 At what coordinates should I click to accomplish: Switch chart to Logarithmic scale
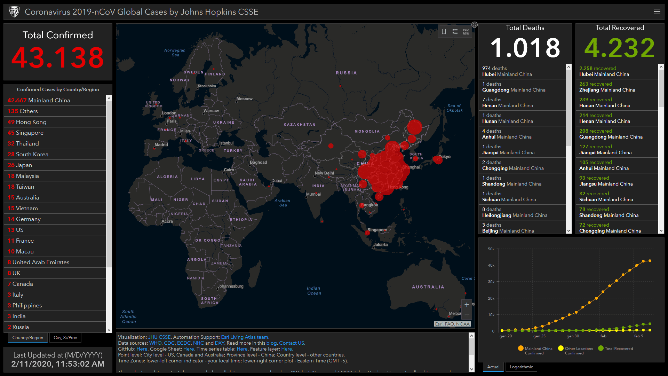pyautogui.click(x=521, y=367)
